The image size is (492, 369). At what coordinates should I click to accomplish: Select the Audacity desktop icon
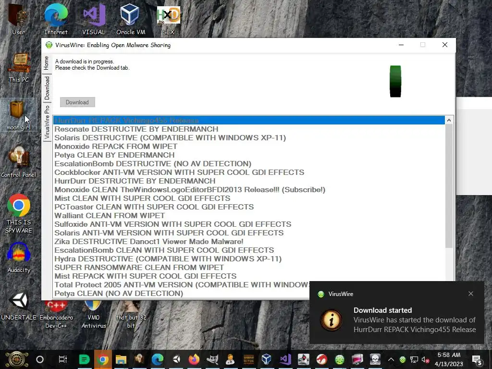[19, 258]
